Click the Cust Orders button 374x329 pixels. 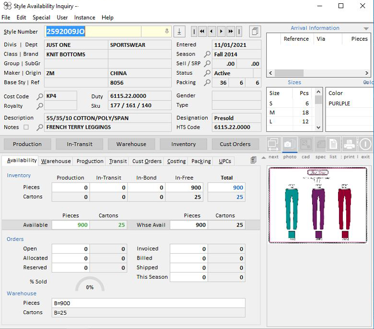pos(235,144)
